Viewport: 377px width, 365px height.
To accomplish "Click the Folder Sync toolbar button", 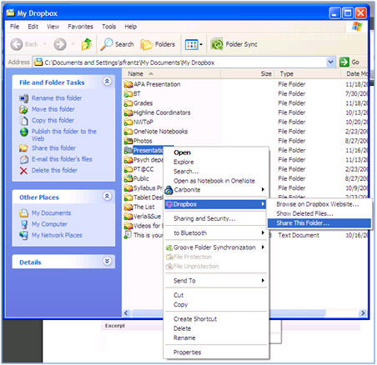I will coord(234,44).
